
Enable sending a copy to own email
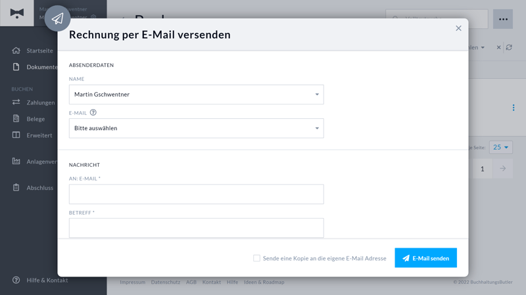256,258
